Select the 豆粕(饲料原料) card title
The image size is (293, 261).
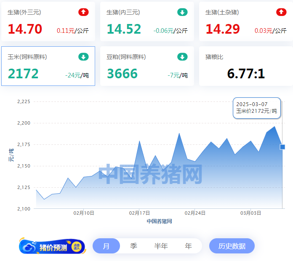(x=126, y=57)
